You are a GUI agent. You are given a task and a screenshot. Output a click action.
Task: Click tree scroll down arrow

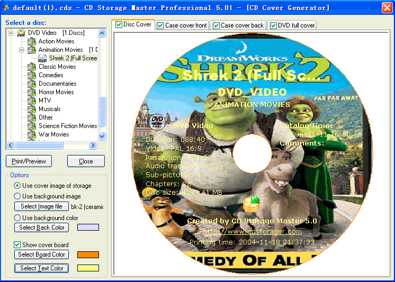102,136
